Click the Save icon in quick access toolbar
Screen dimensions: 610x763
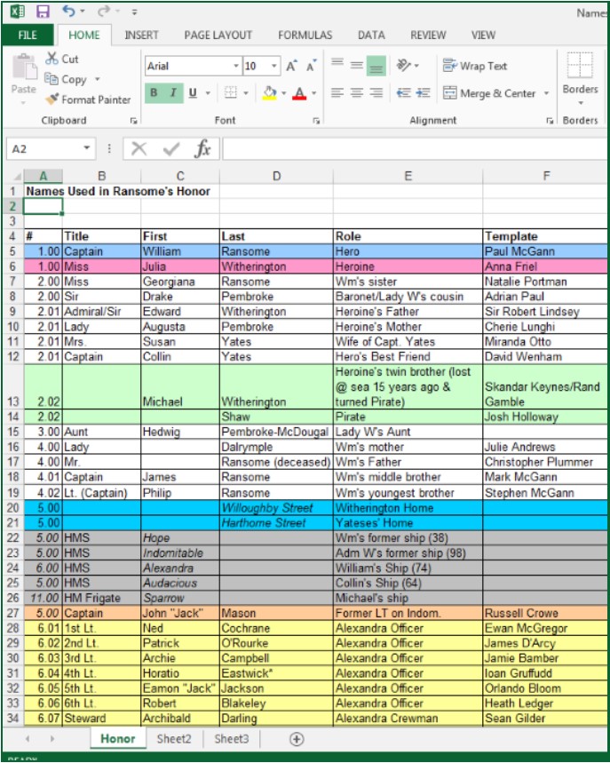(x=43, y=12)
